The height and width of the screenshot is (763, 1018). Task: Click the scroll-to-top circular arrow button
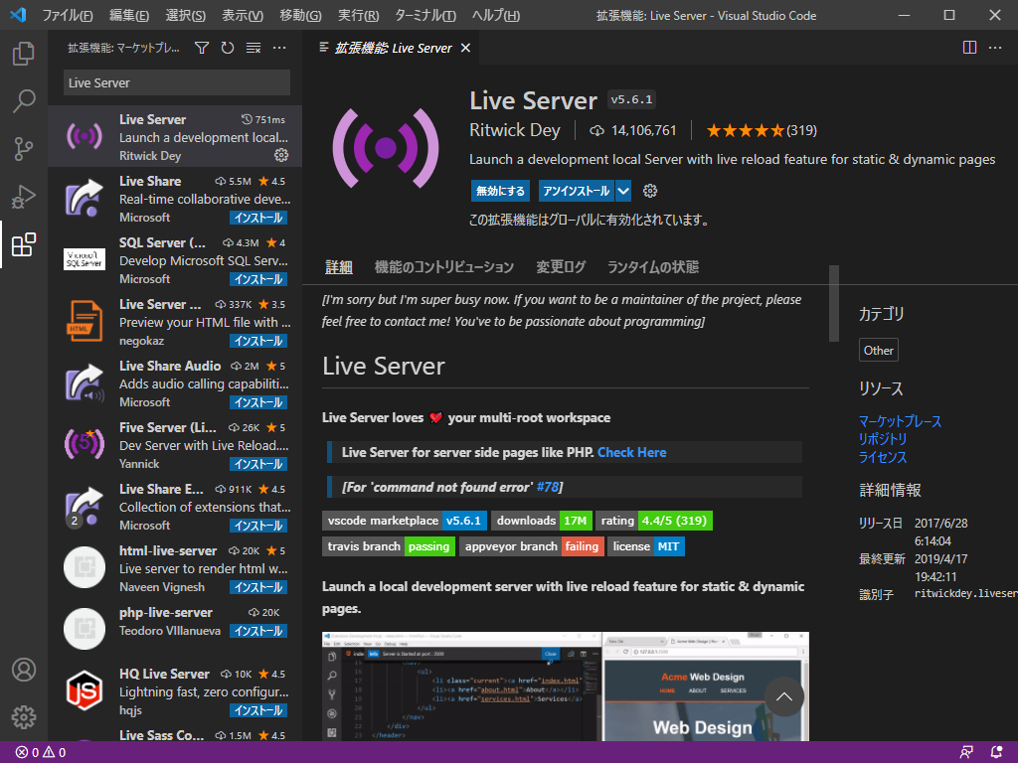[x=784, y=696]
